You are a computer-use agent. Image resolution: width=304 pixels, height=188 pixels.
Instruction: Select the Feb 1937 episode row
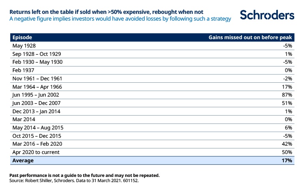(x=23, y=70)
